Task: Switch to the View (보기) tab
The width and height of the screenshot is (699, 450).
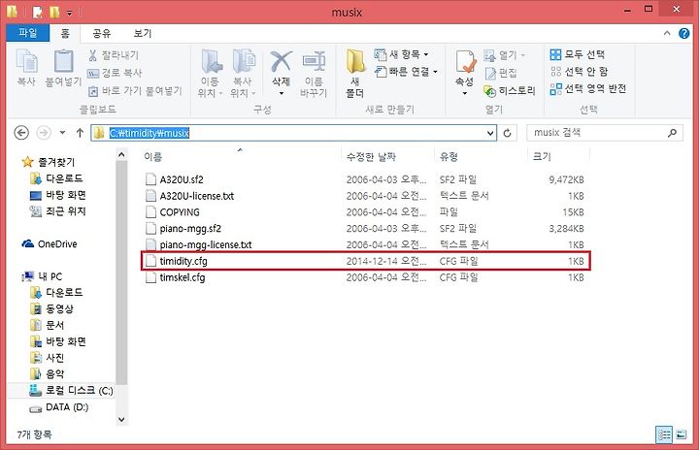Action: 143,33
